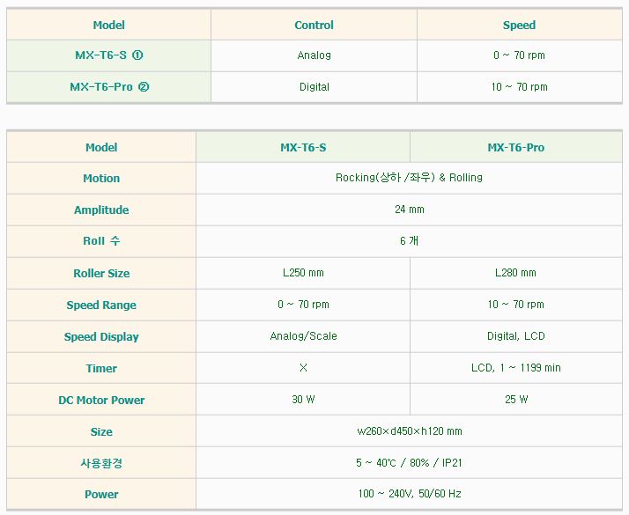Select the Speed column header
The width and height of the screenshot is (629, 515).
519,26
